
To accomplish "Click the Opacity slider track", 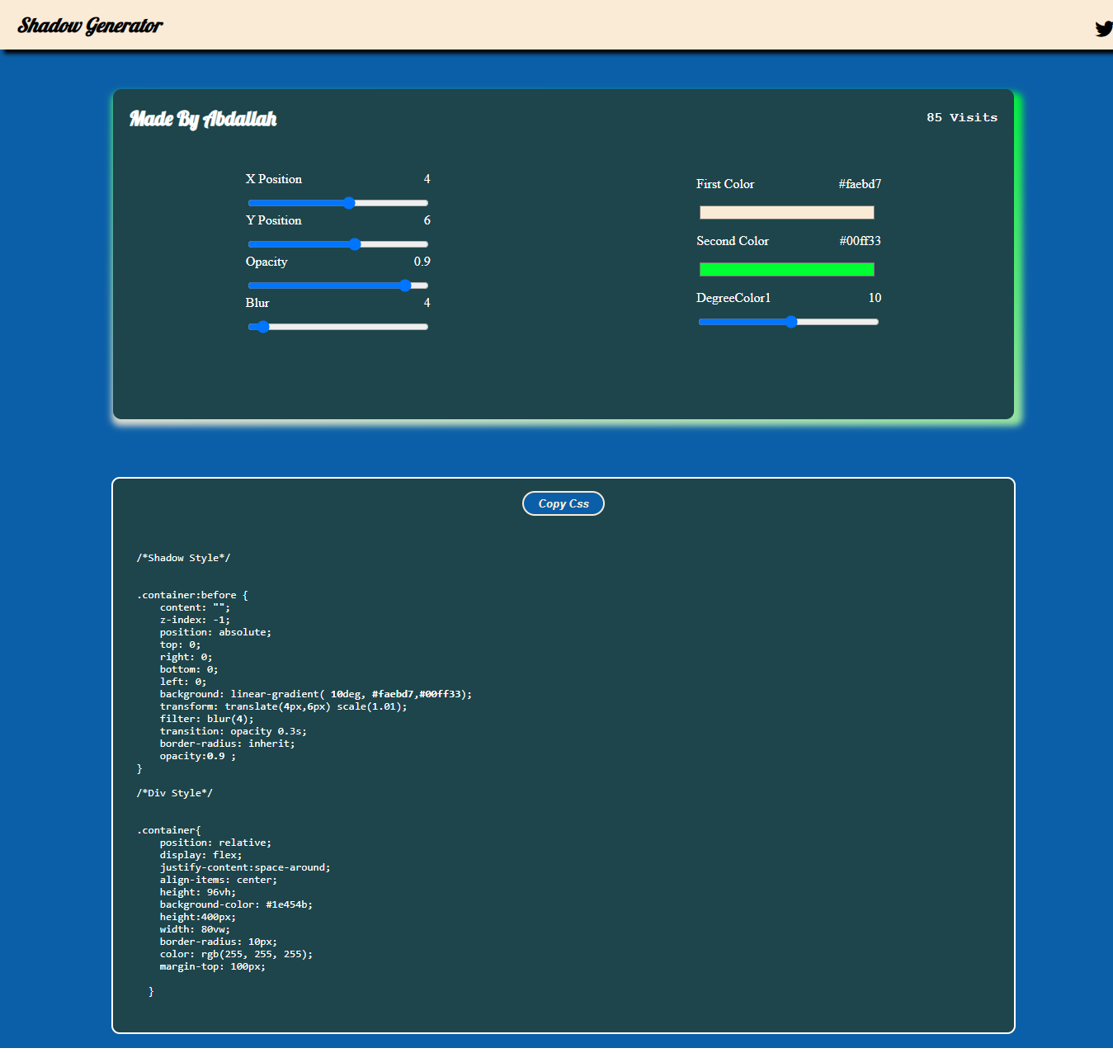I will point(338,286).
